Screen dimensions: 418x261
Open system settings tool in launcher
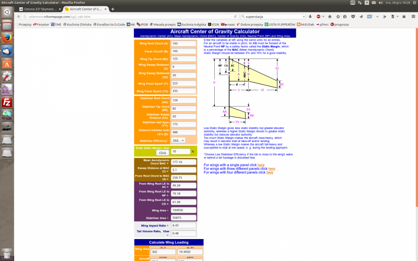[x=7, y=77]
